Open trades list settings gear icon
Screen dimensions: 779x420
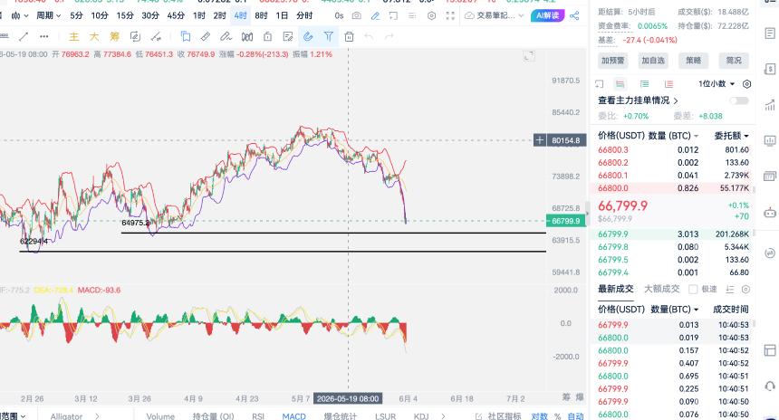click(745, 289)
